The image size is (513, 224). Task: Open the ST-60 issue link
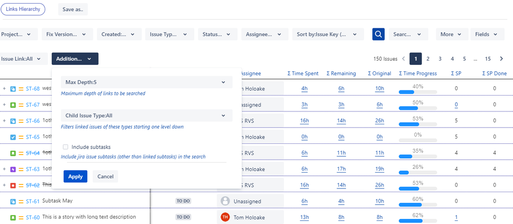[33, 217]
